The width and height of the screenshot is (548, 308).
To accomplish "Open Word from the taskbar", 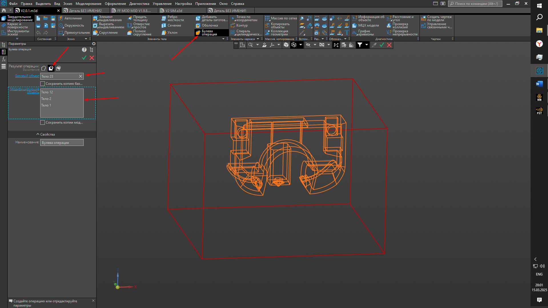I will pyautogui.click(x=539, y=84).
